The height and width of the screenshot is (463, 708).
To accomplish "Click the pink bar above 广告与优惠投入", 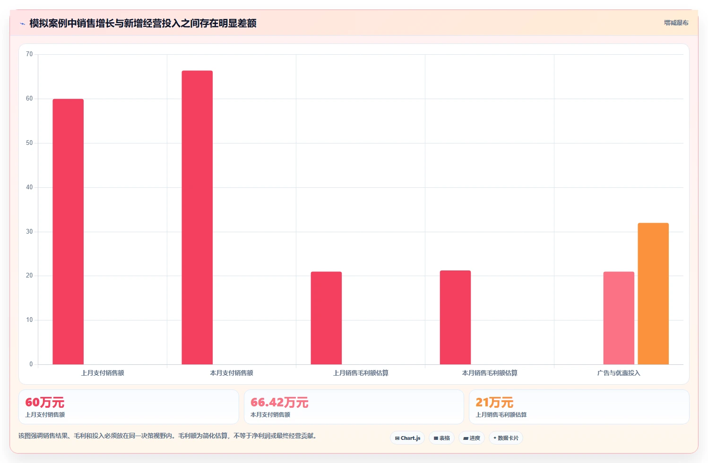I will (619, 318).
